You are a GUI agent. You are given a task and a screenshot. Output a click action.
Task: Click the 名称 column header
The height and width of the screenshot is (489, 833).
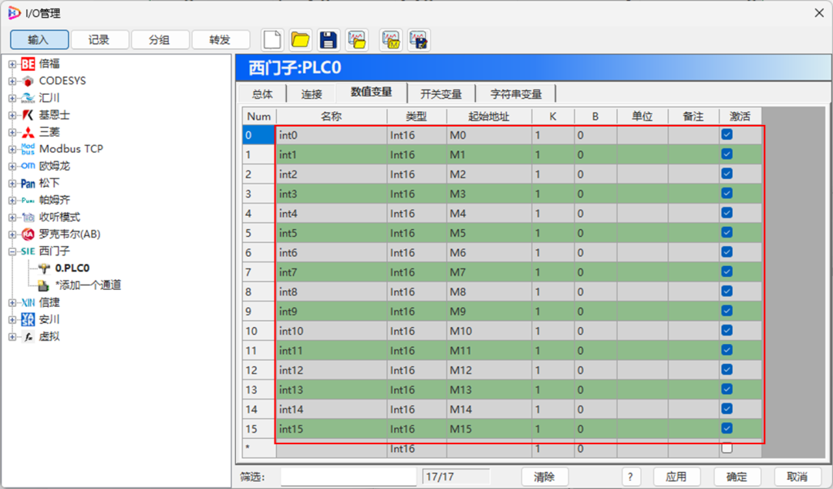pos(332,116)
